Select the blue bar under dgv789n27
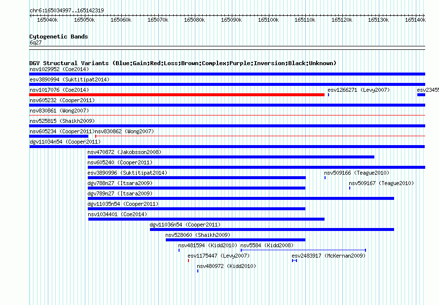 (x=241, y=198)
